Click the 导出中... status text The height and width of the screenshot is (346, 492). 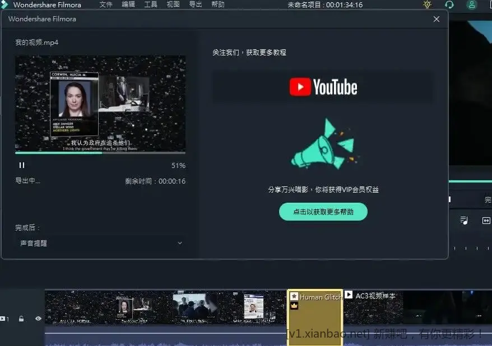27,181
